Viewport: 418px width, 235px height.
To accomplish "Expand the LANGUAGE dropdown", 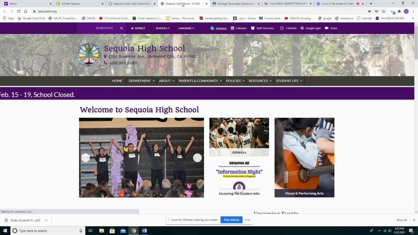I will pyautogui.click(x=186, y=28).
